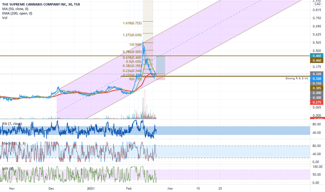The width and height of the screenshot is (325, 192).
Task: Click the Vol indicator legend
Action: point(5,18)
